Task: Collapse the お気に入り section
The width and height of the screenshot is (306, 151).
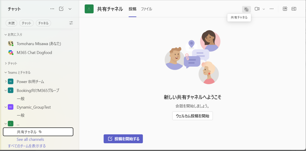Action: click(6, 34)
